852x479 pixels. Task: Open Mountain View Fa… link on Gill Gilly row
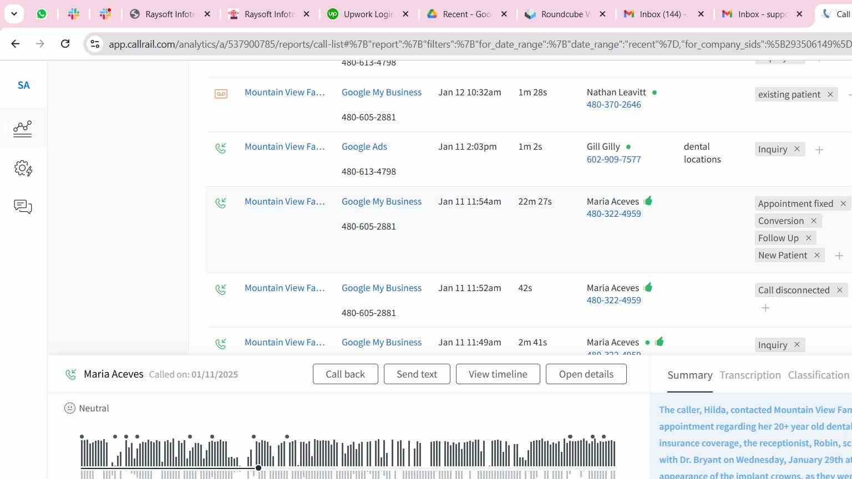tap(285, 147)
